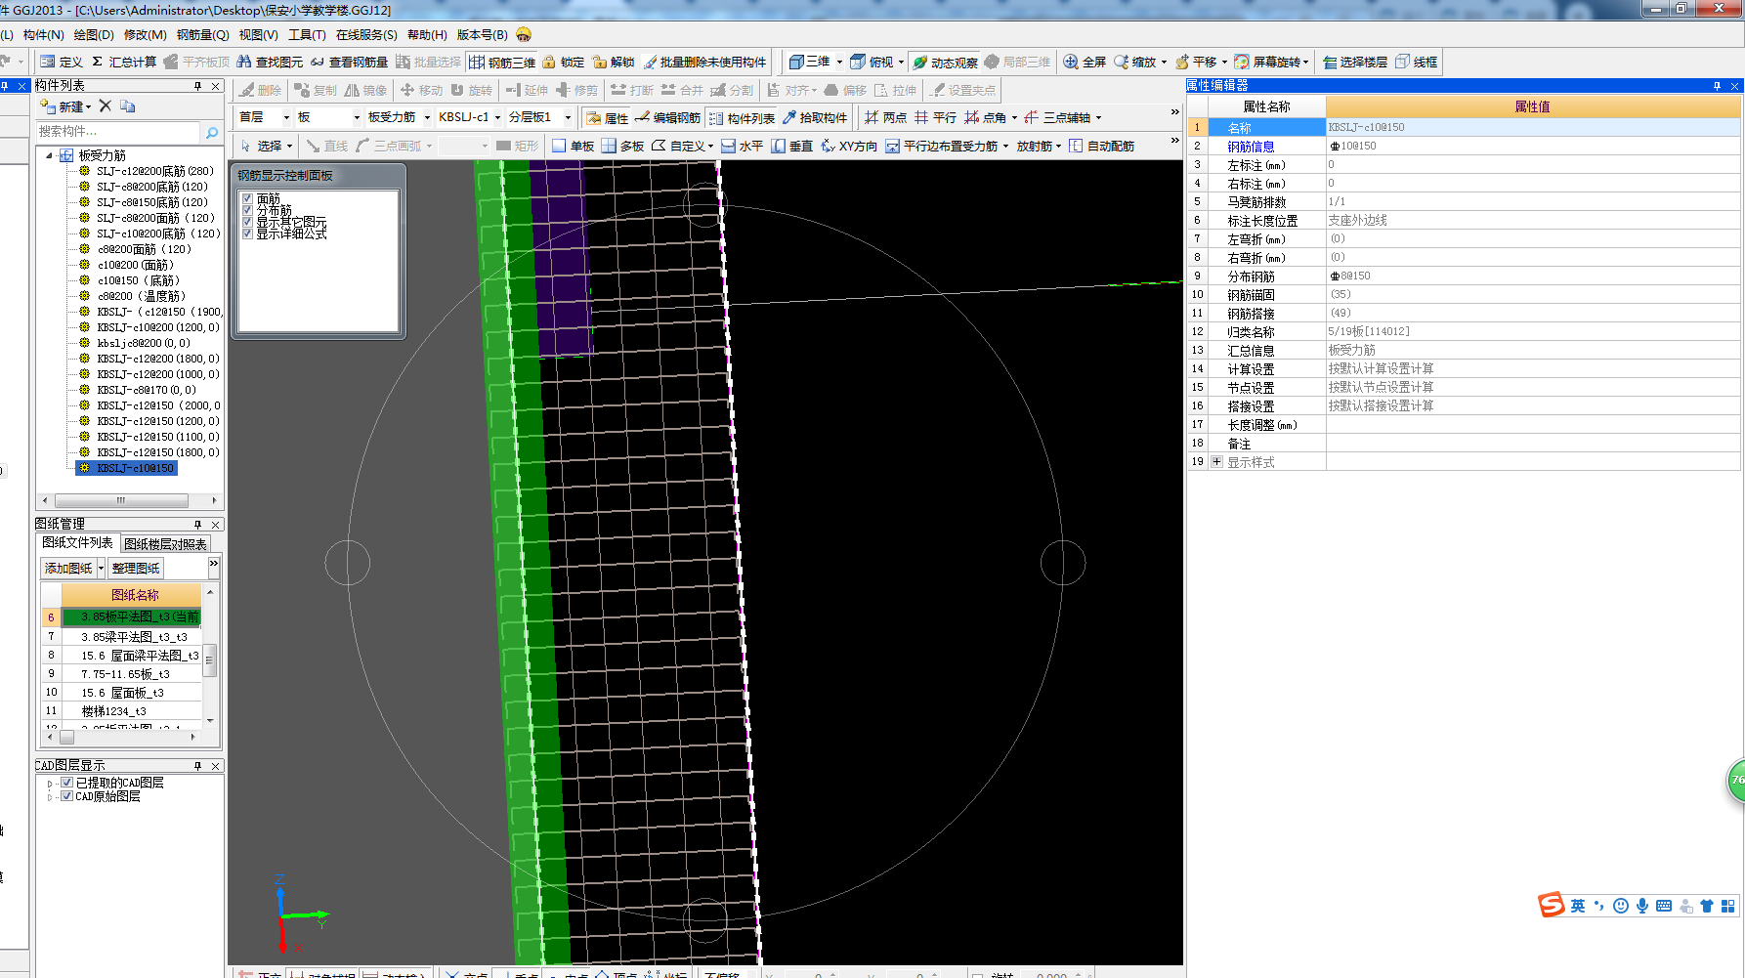Toggle 构件列表 component list button
Viewport: 1745px width, 978px height.
742,118
